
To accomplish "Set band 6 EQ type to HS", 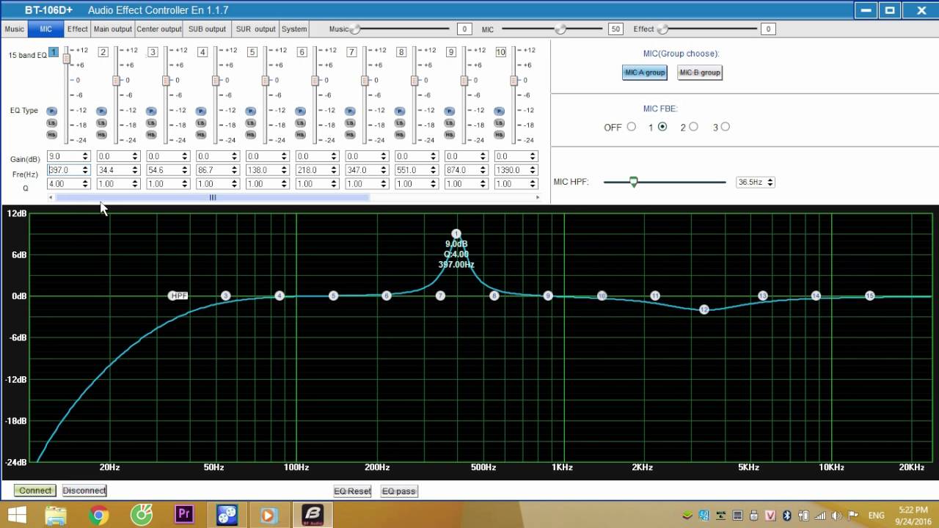I will pyautogui.click(x=301, y=135).
